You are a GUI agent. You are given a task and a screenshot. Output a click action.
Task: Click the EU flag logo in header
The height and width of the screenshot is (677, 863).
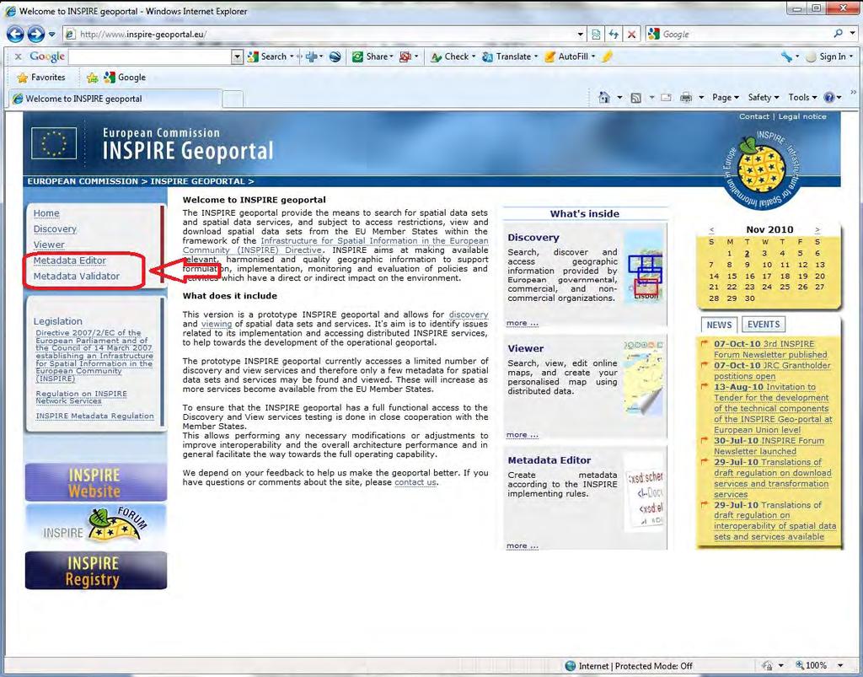(54, 143)
